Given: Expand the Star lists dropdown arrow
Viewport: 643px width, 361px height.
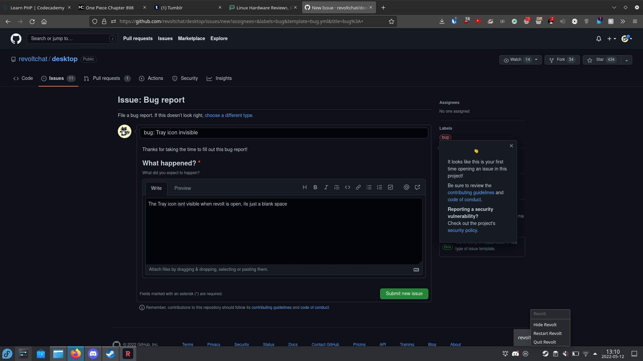Looking at the screenshot, I should pyautogui.click(x=627, y=60).
